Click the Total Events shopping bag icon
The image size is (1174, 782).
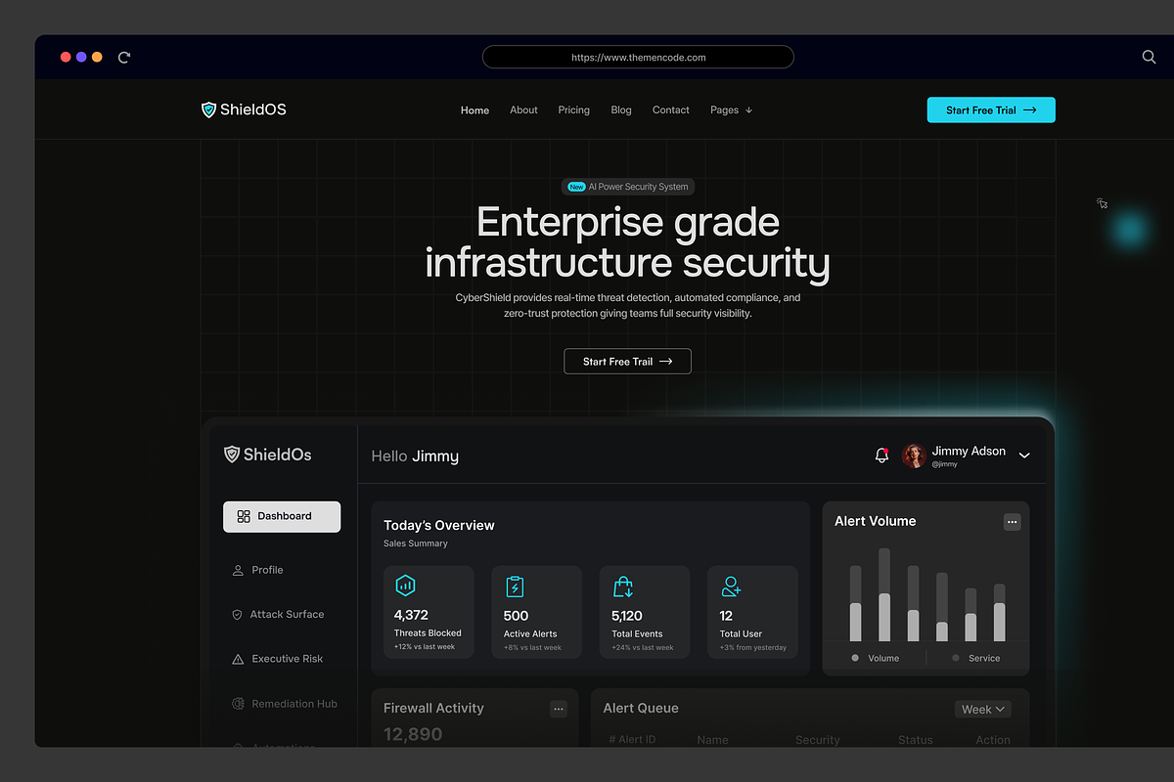(623, 586)
